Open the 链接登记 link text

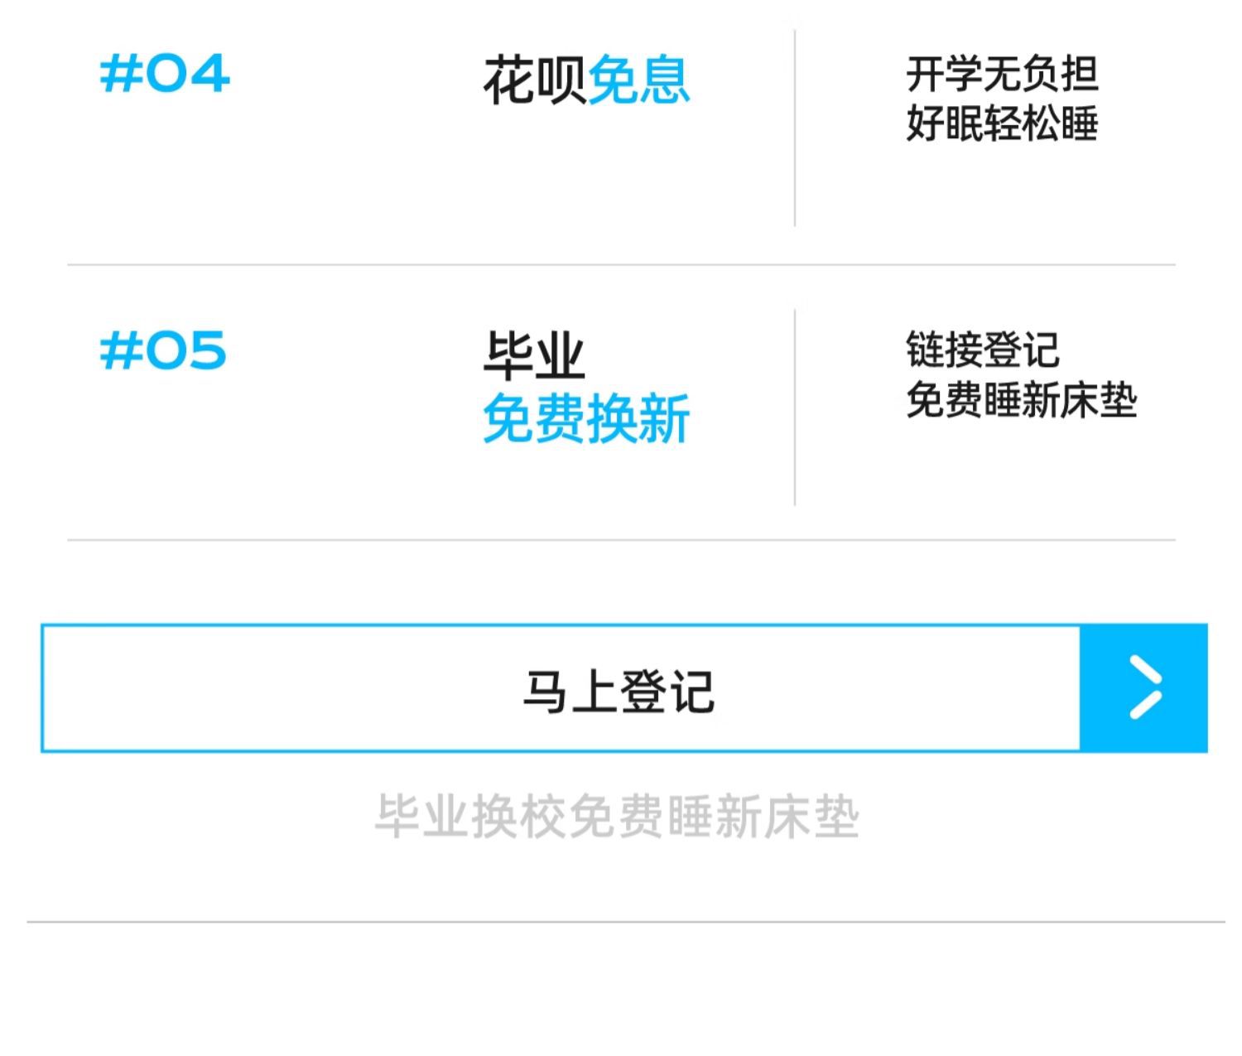coord(982,350)
